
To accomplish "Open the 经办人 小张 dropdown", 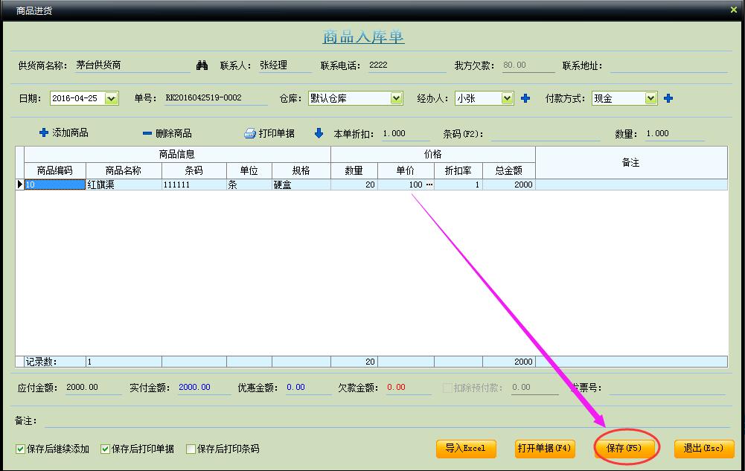I will tap(507, 98).
